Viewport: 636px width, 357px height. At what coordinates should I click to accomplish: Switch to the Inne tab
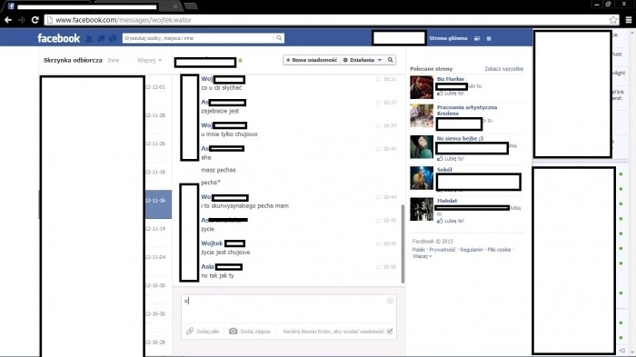(x=114, y=60)
